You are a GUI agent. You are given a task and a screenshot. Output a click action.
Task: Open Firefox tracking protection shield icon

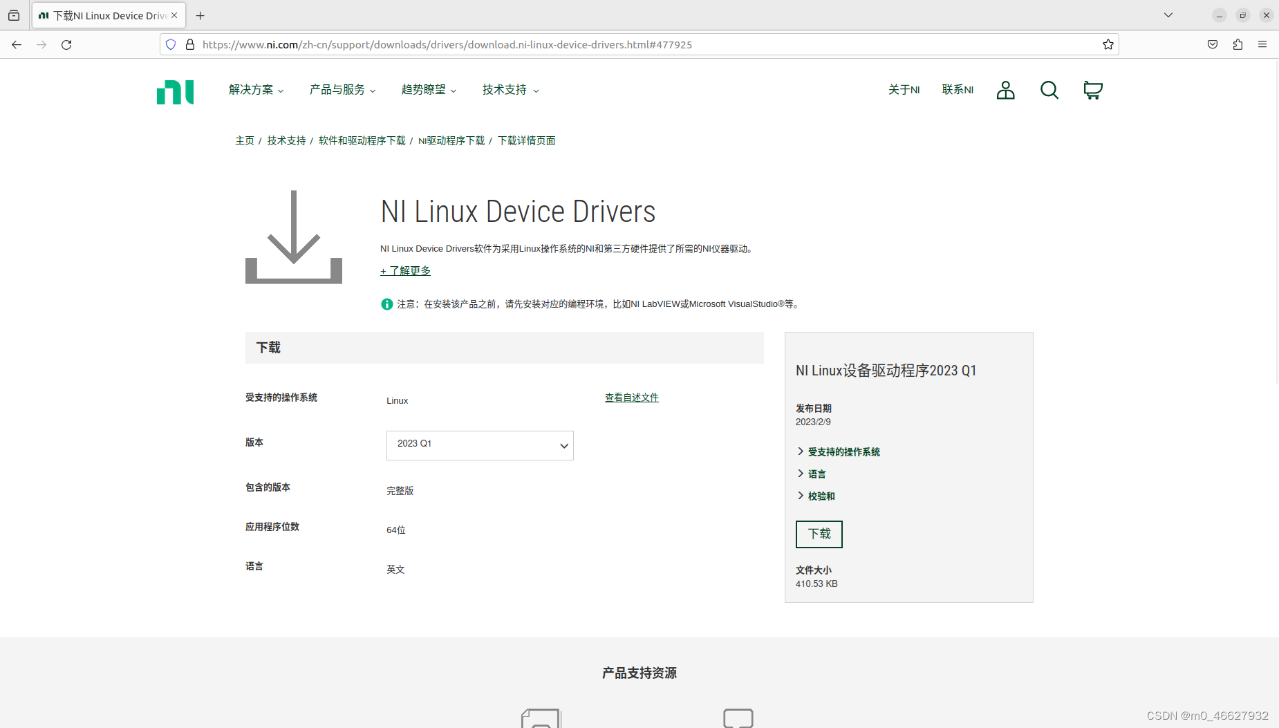click(171, 44)
